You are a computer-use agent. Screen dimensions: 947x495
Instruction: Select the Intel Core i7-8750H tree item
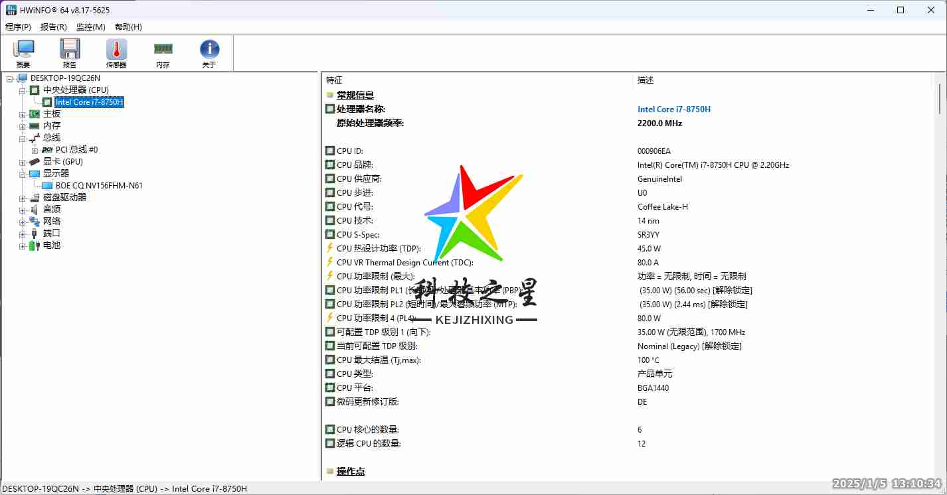click(x=89, y=102)
